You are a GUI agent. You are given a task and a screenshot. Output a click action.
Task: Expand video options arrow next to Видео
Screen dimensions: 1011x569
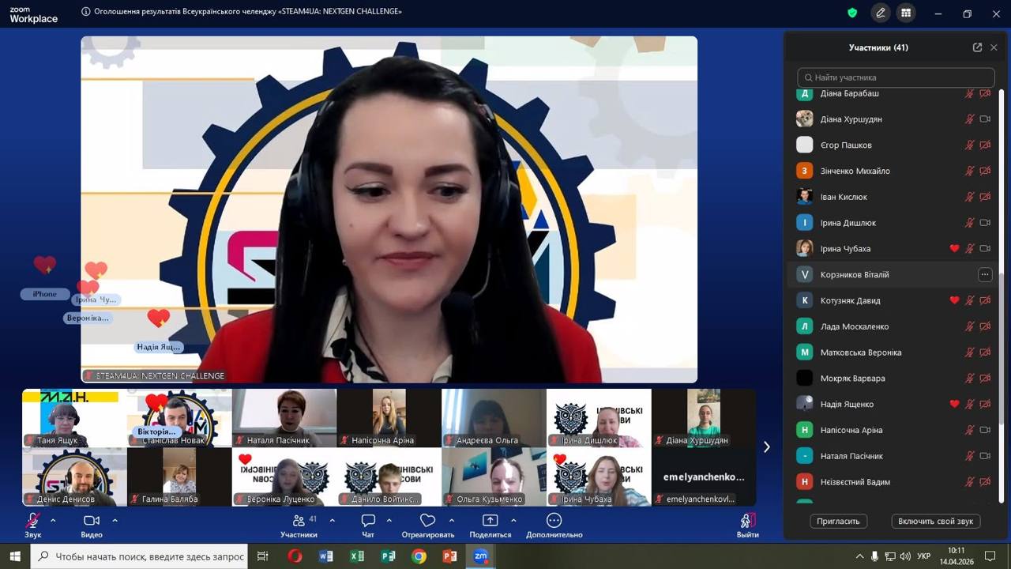tap(115, 521)
